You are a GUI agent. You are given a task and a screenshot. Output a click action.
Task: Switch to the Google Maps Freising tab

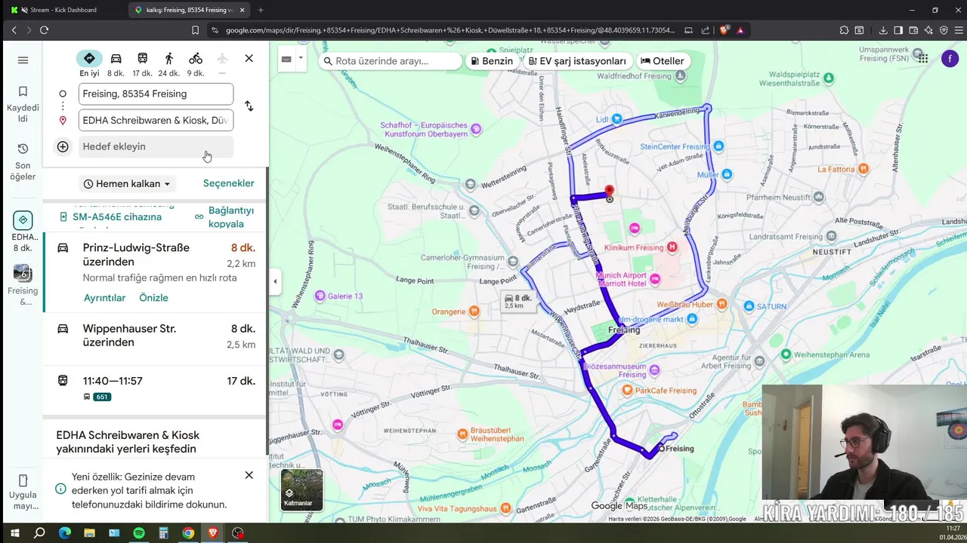point(189,10)
